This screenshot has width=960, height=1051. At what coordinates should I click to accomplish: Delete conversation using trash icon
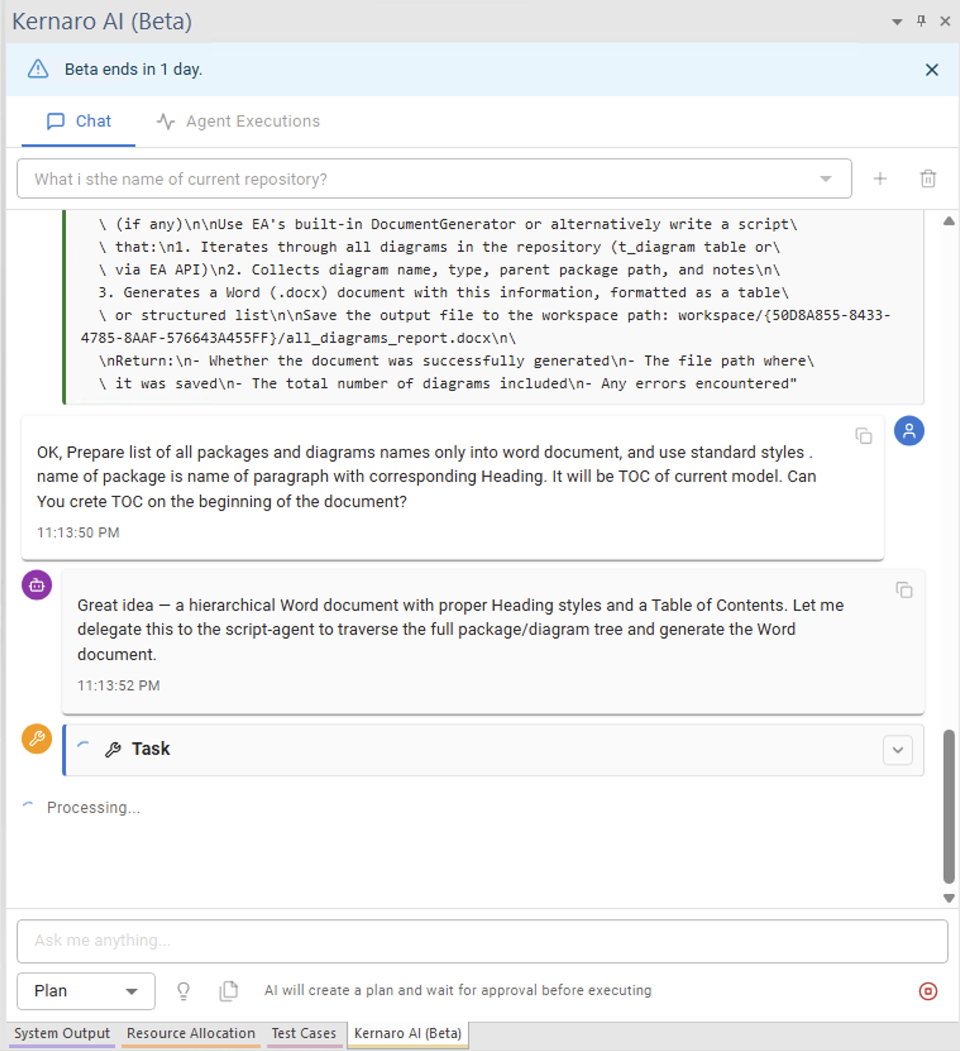pos(928,179)
